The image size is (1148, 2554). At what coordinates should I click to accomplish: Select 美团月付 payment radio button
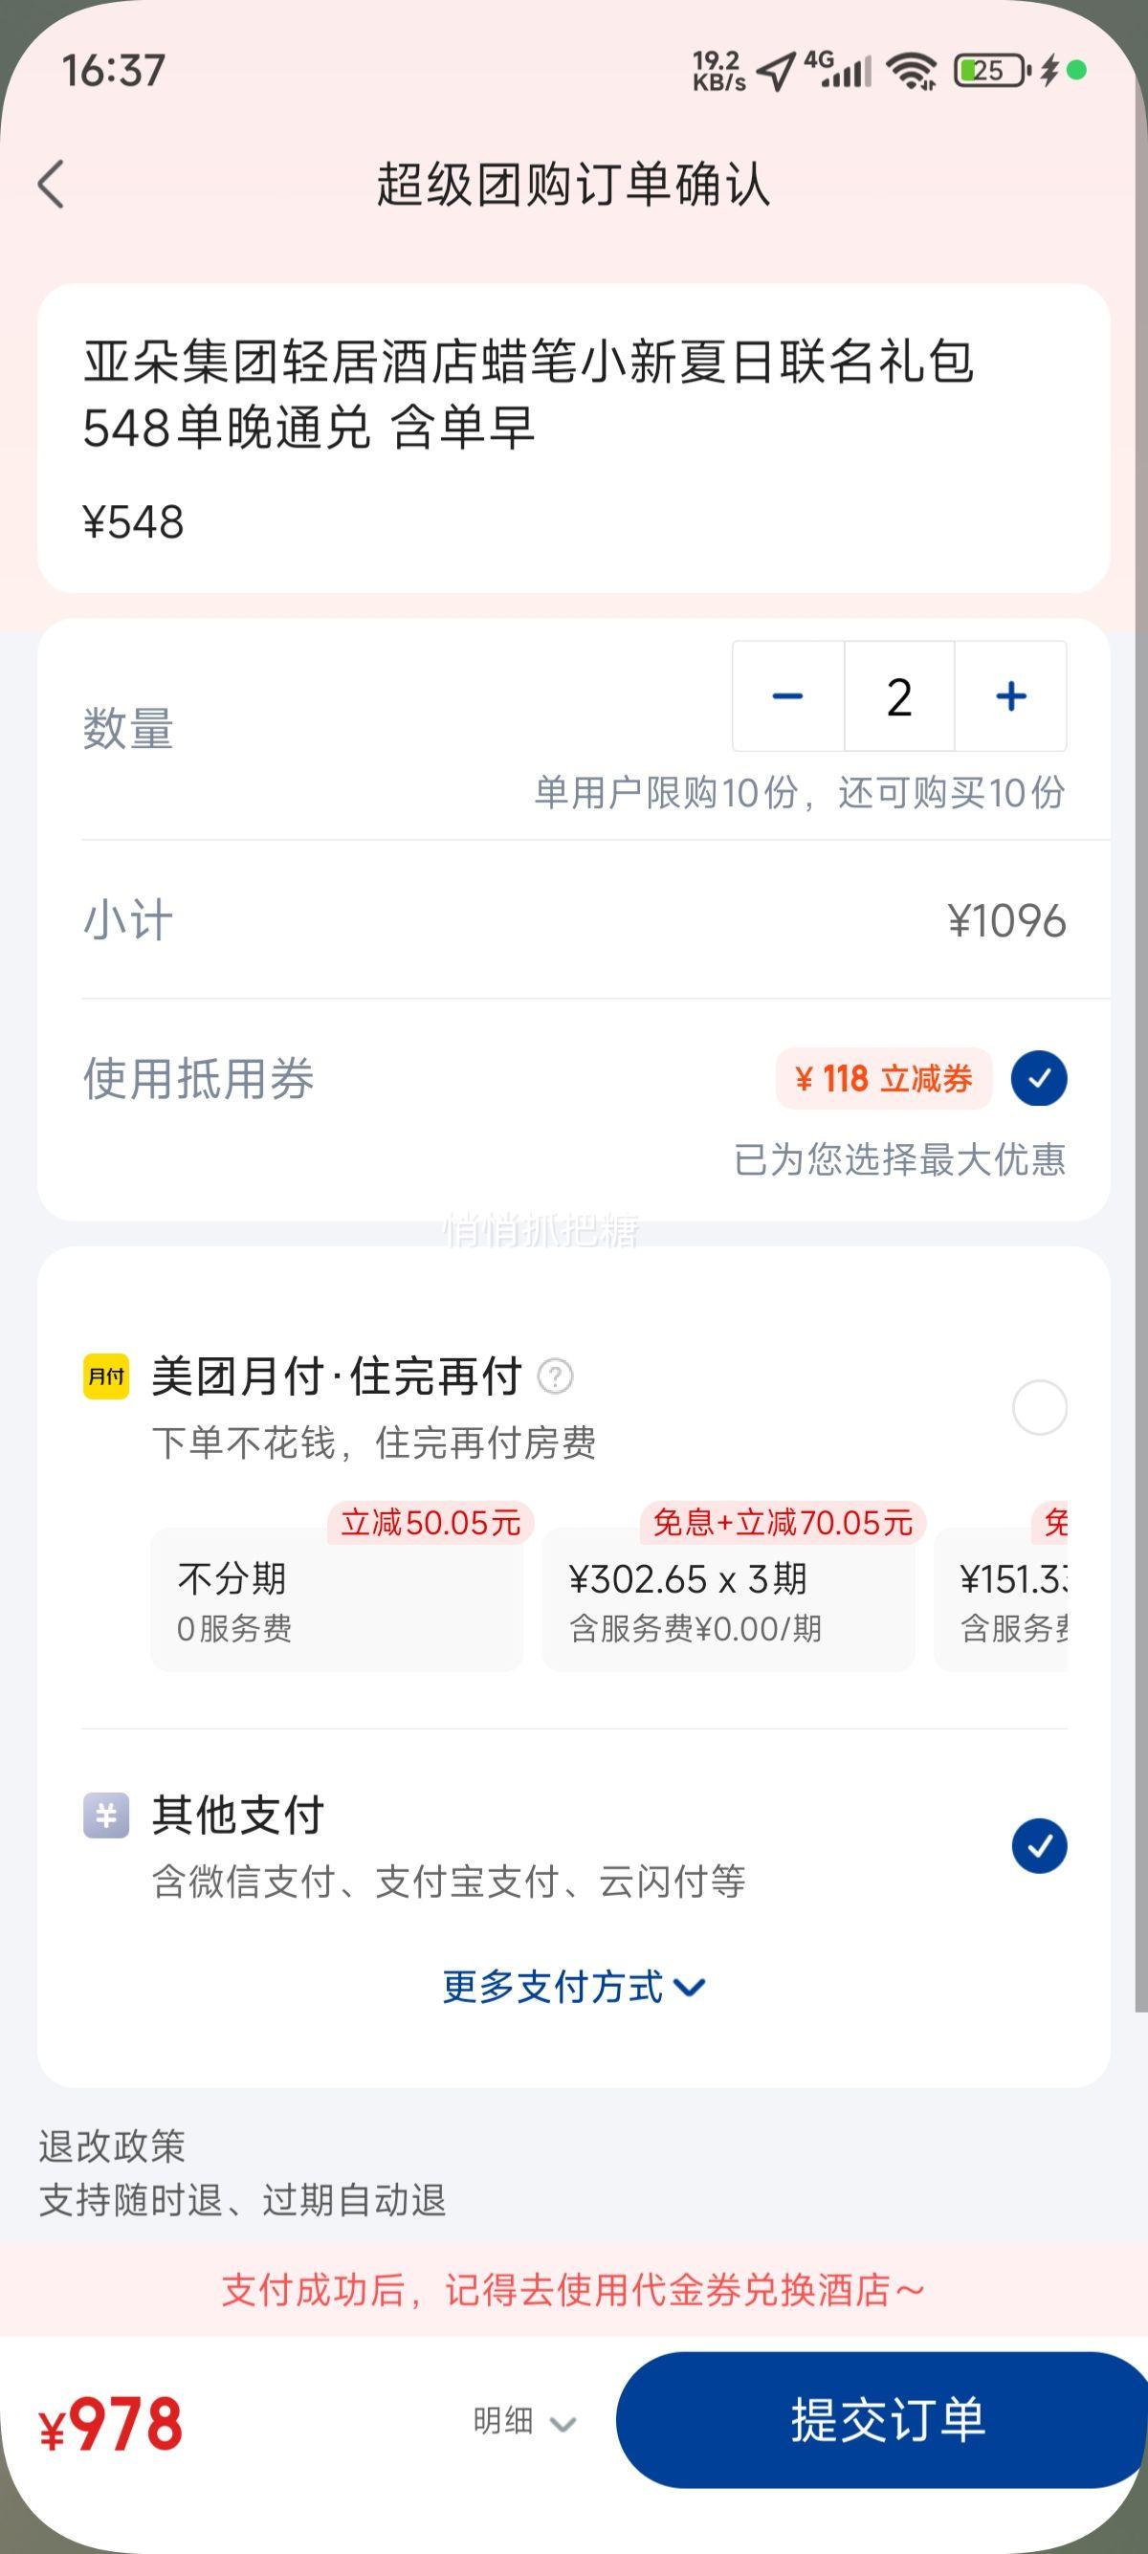click(x=1039, y=1407)
